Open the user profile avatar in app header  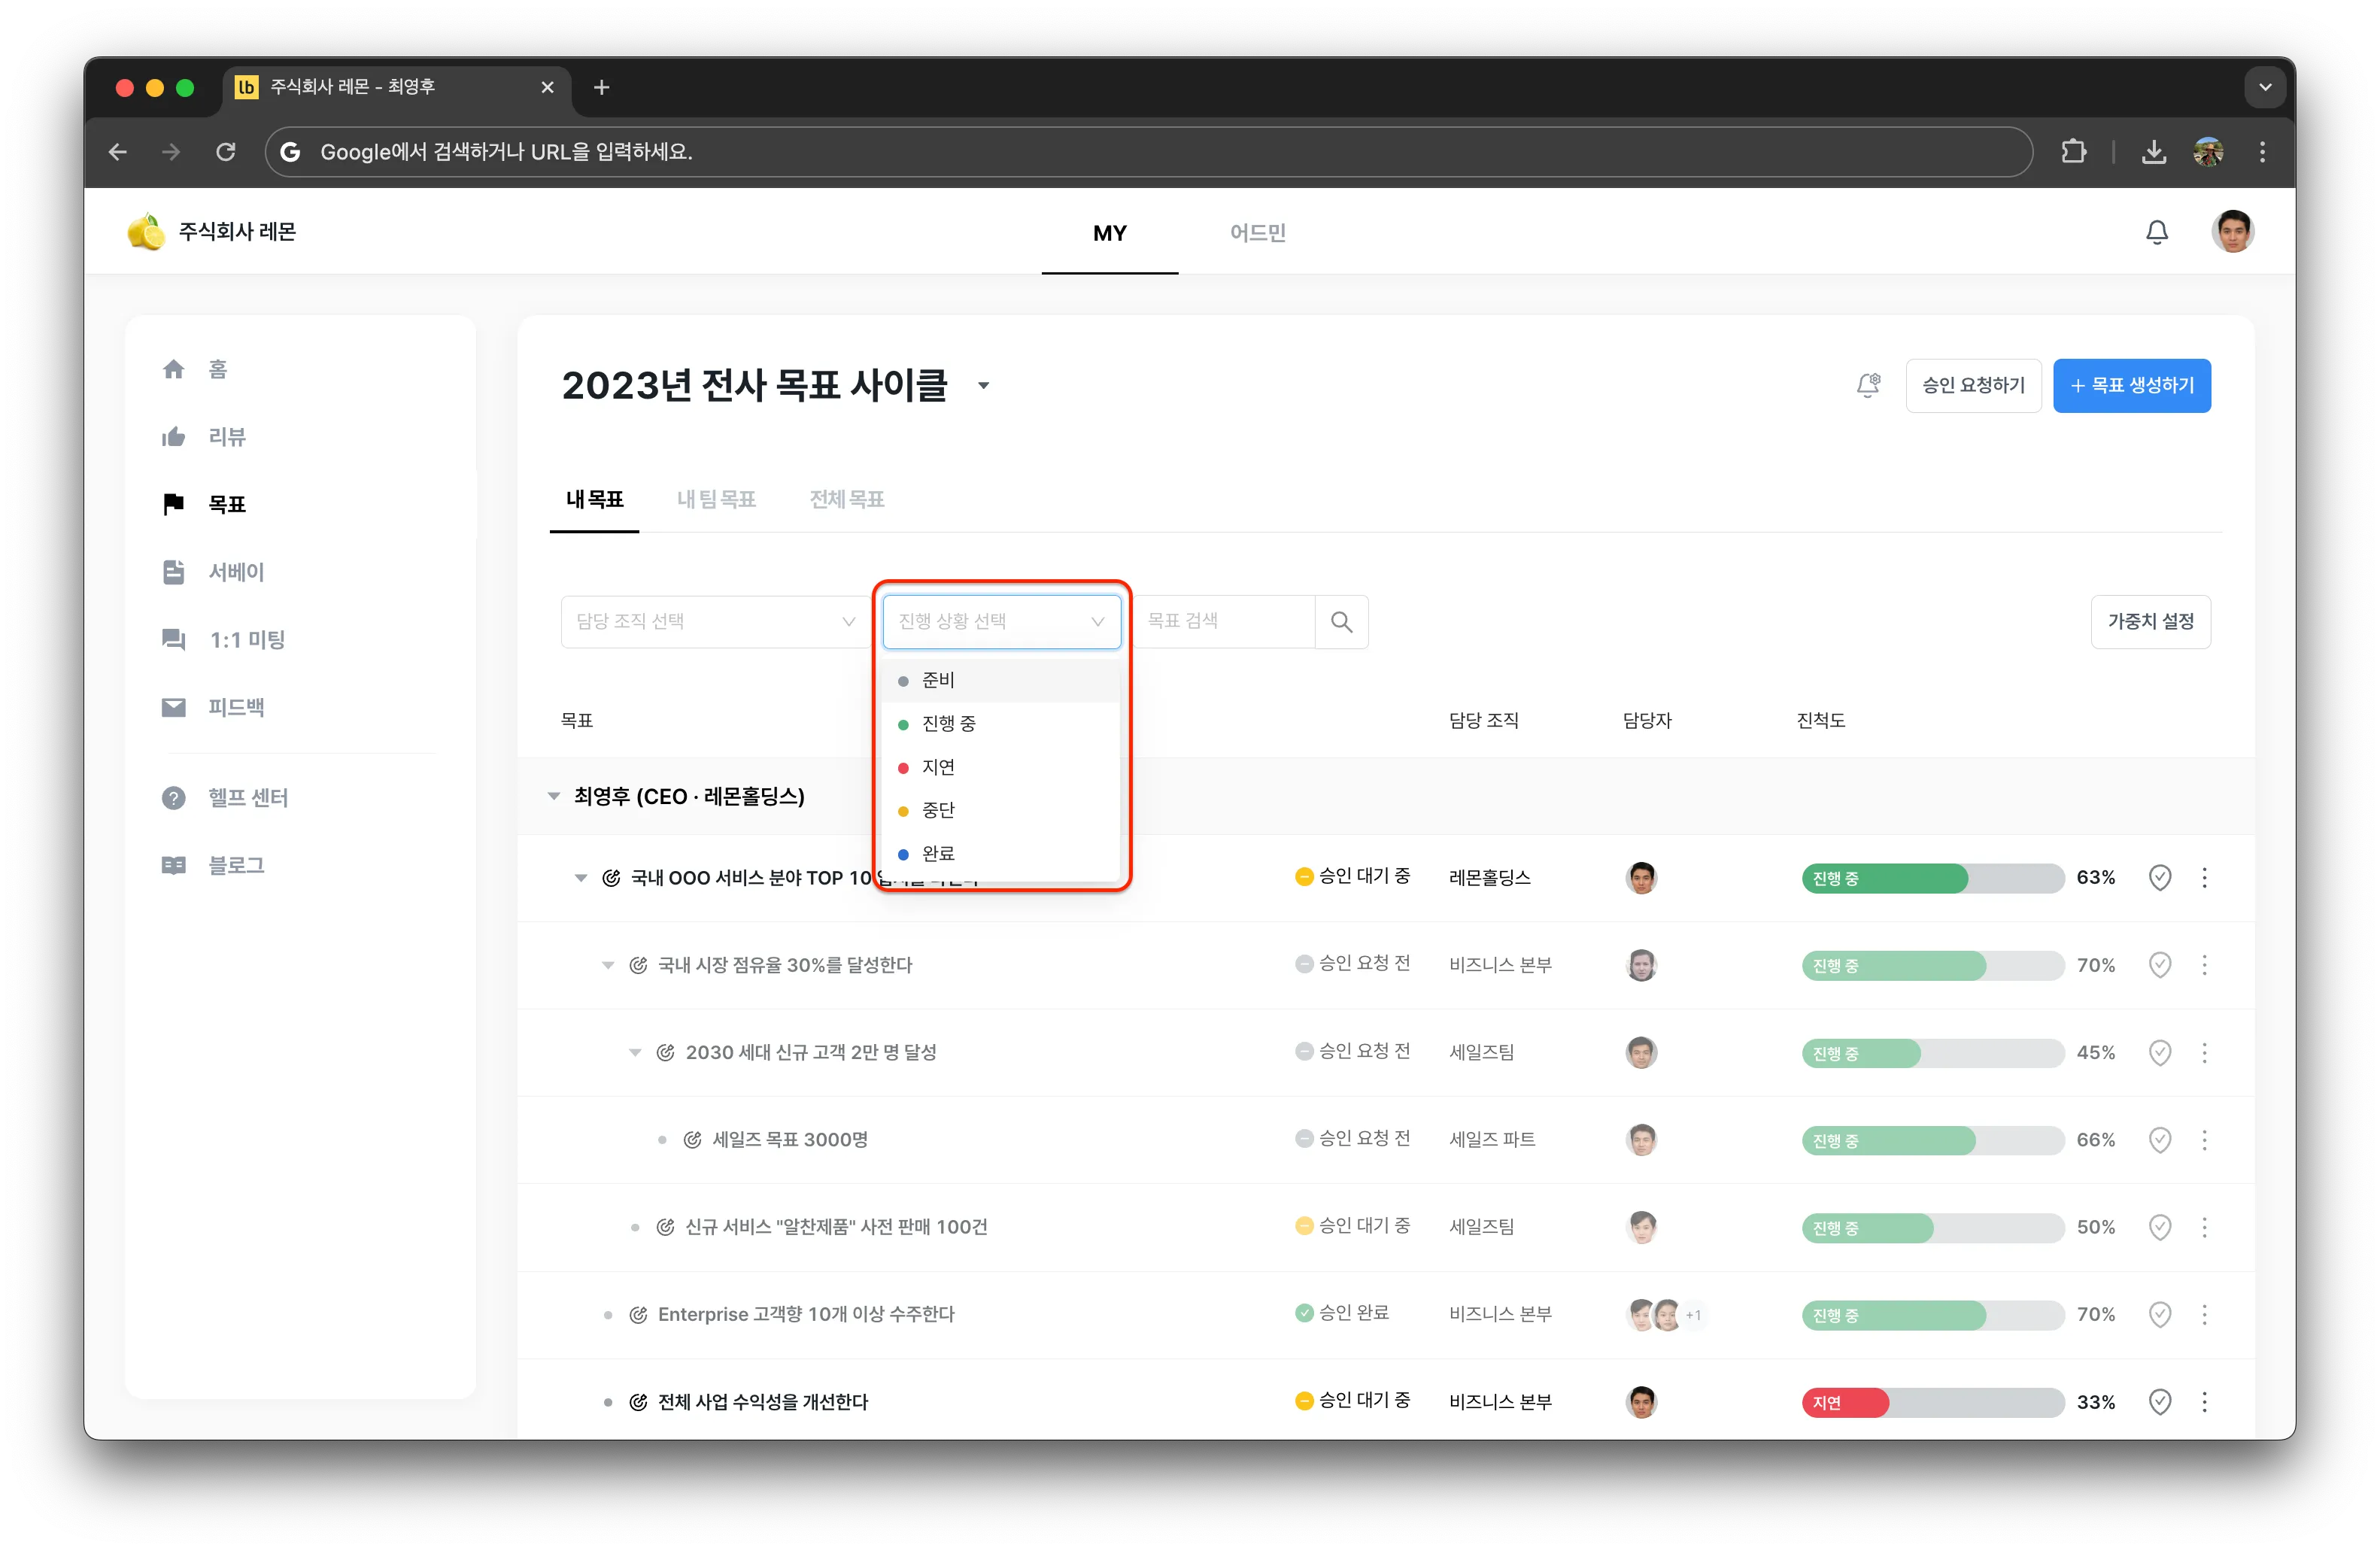(x=2232, y=232)
